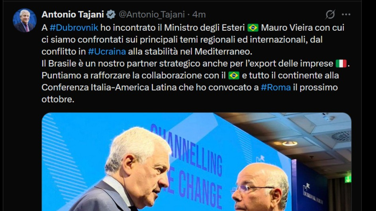The height and width of the screenshot is (211, 376).
Task: Follow the #Dubrovnik hashtag
Action: [x=74, y=28]
